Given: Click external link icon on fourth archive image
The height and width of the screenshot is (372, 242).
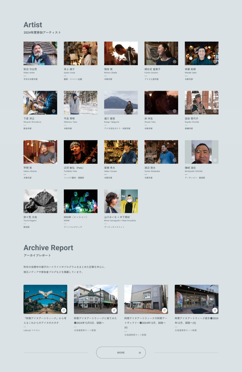Looking at the screenshot, I should tap(215, 310).
